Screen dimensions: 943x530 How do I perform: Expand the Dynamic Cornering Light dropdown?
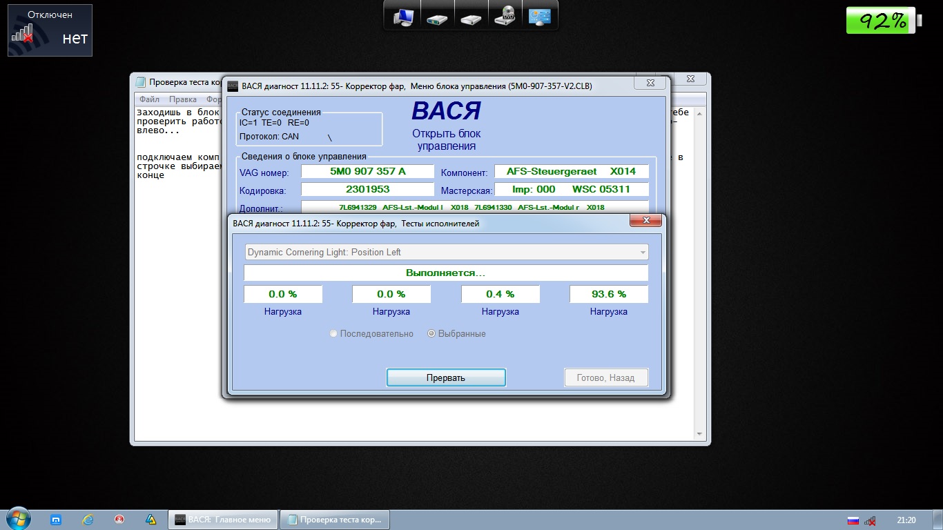pyautogui.click(x=643, y=253)
